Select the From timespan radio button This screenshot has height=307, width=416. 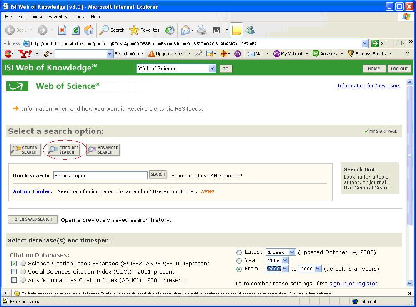point(239,269)
